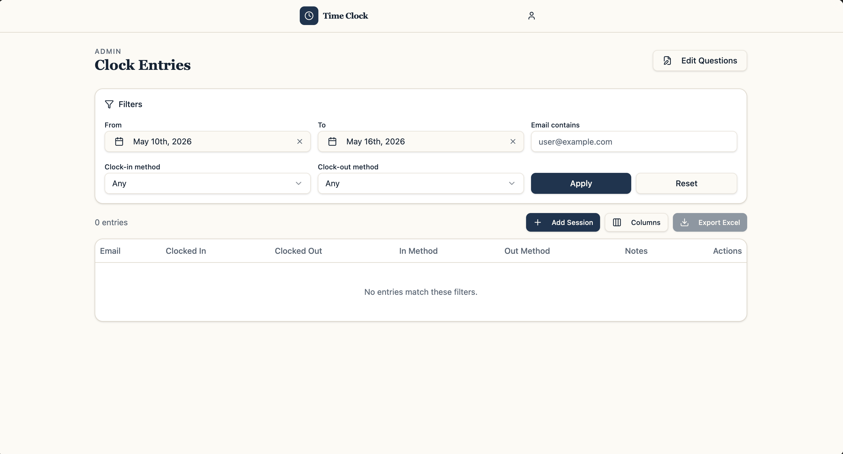Image resolution: width=843 pixels, height=454 pixels.
Task: Open the Columns chooser
Action: coord(636,222)
